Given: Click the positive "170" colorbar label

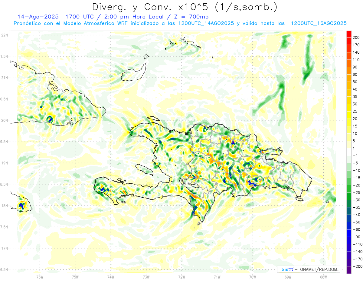Looking at the screenshot, I should pyautogui.click(x=356, y=45).
